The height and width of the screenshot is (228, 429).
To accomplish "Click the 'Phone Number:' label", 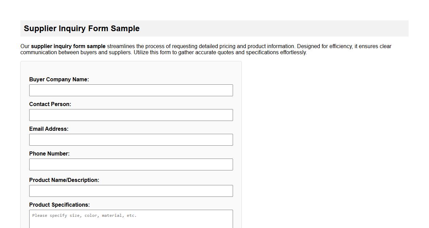I will pyautogui.click(x=49, y=153).
